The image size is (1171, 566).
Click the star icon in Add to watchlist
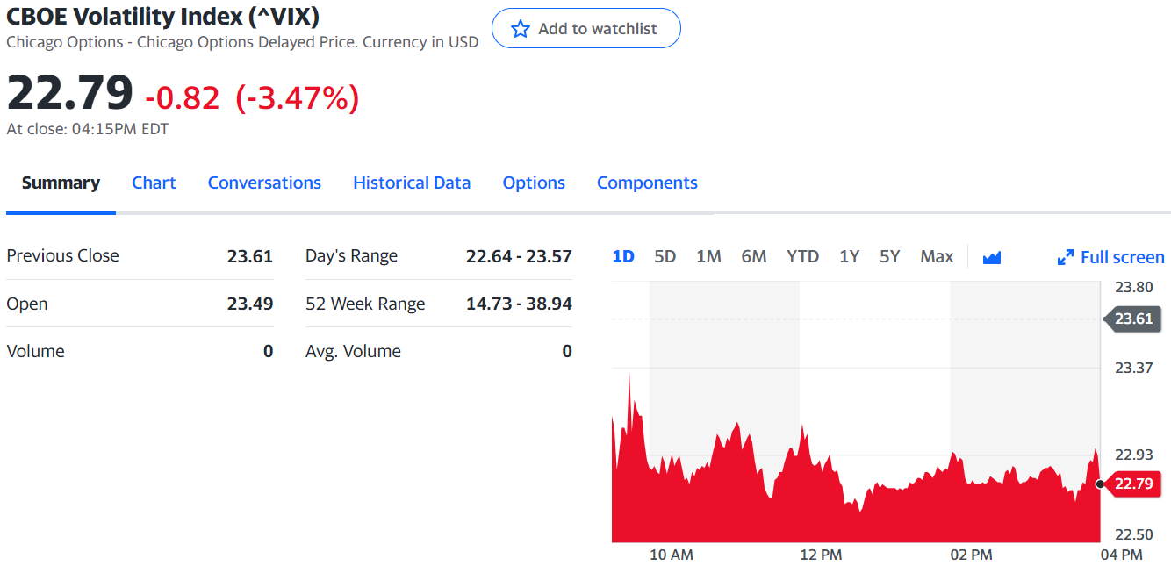(x=521, y=29)
